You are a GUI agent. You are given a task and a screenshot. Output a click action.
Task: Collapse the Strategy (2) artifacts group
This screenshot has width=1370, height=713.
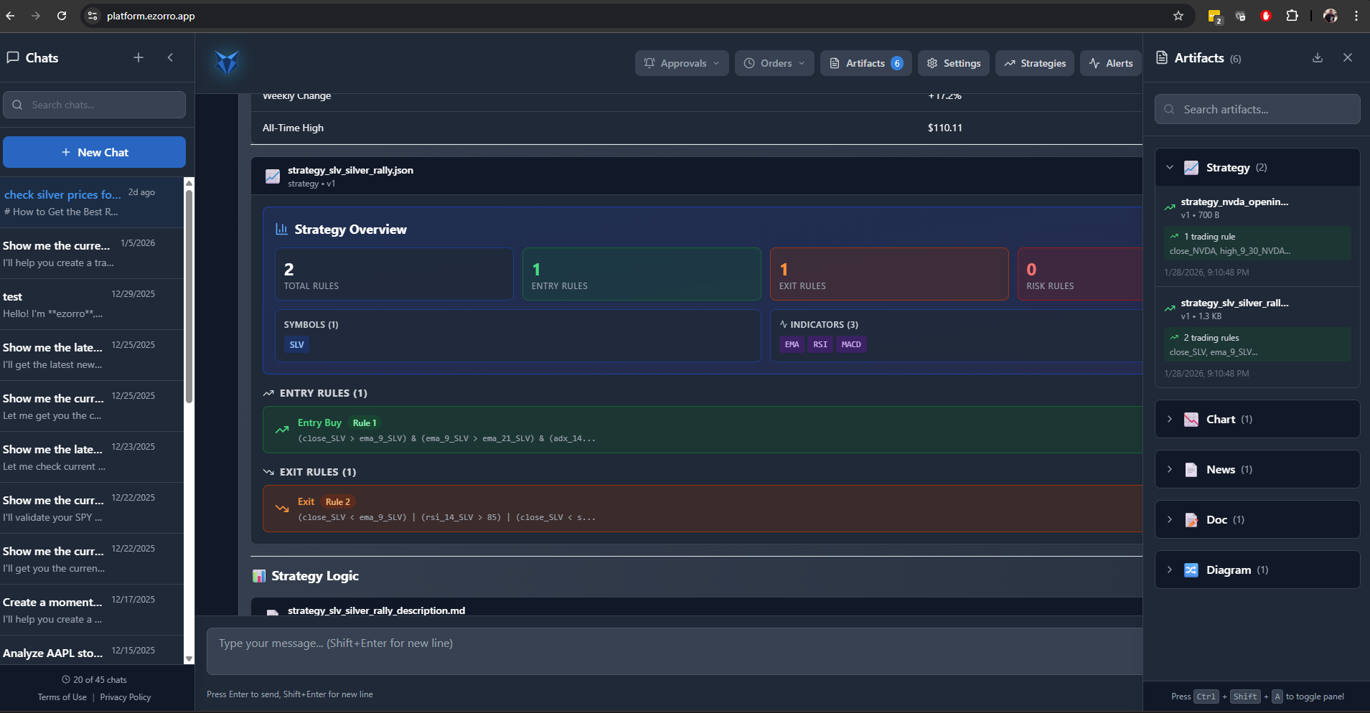1170,167
